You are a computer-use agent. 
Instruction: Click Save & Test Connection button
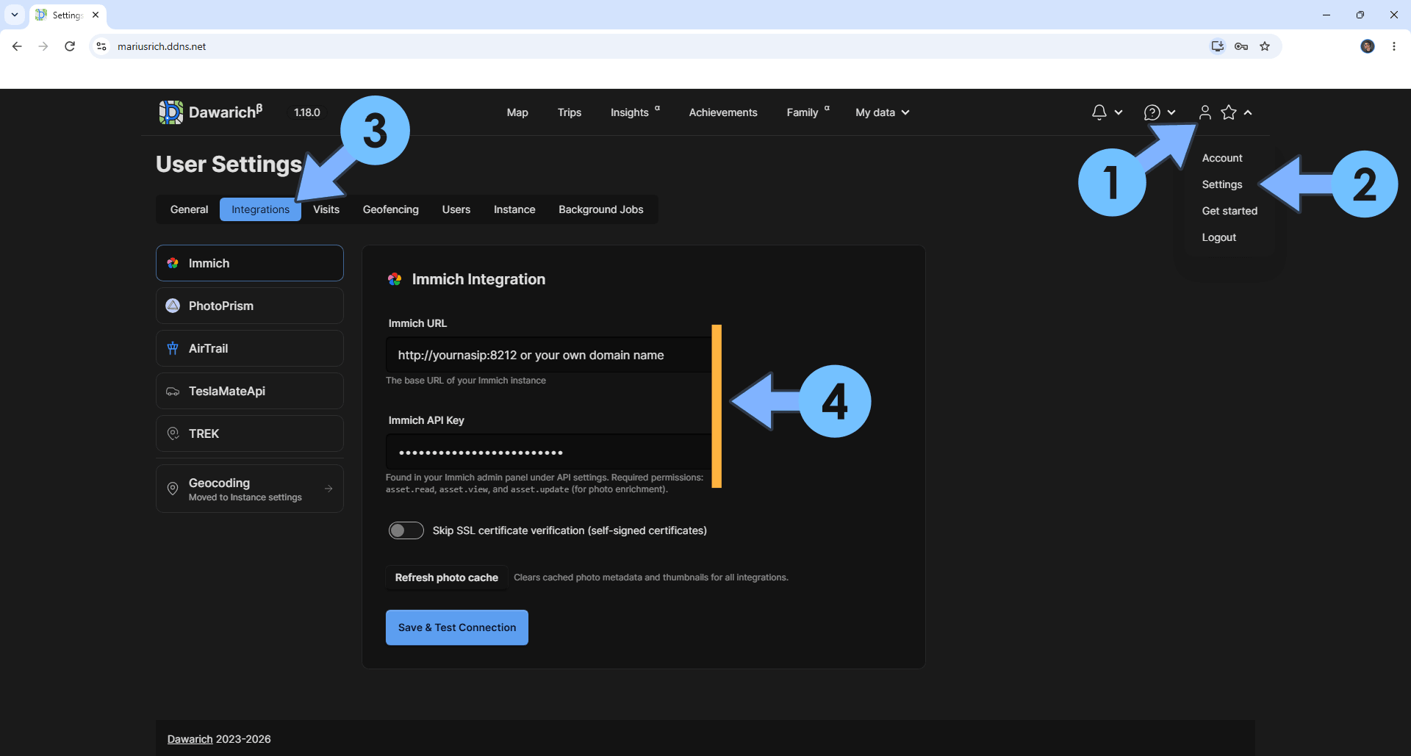pos(457,627)
